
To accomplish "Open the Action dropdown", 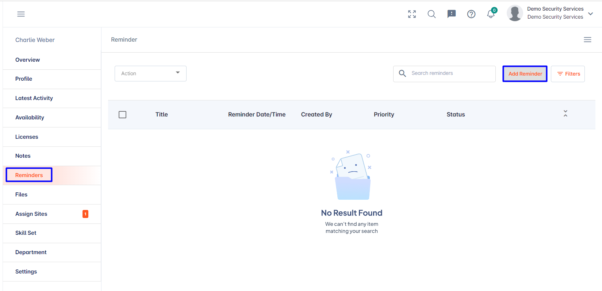I will pos(150,73).
